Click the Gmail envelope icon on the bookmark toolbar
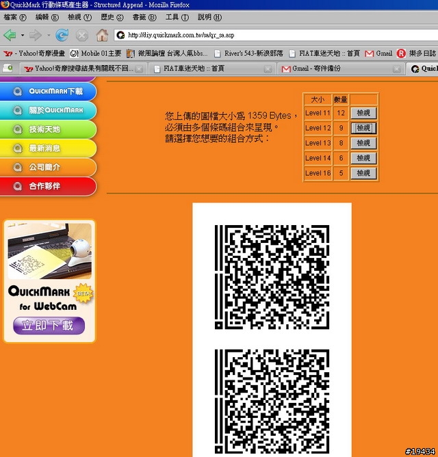 point(369,53)
